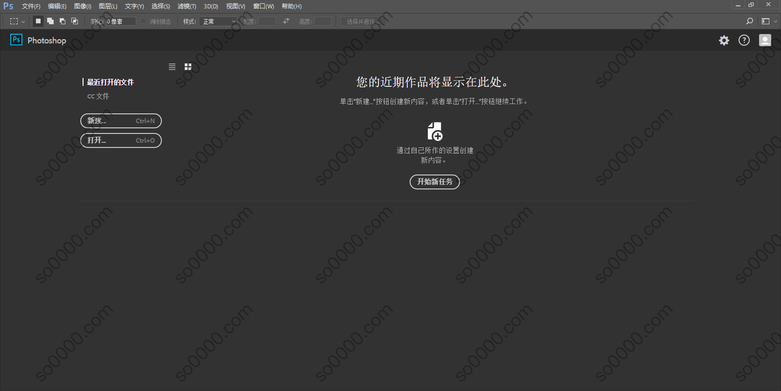Click the Select and Mask (选择并遮住) button
The image size is (781, 391).
tap(363, 21)
